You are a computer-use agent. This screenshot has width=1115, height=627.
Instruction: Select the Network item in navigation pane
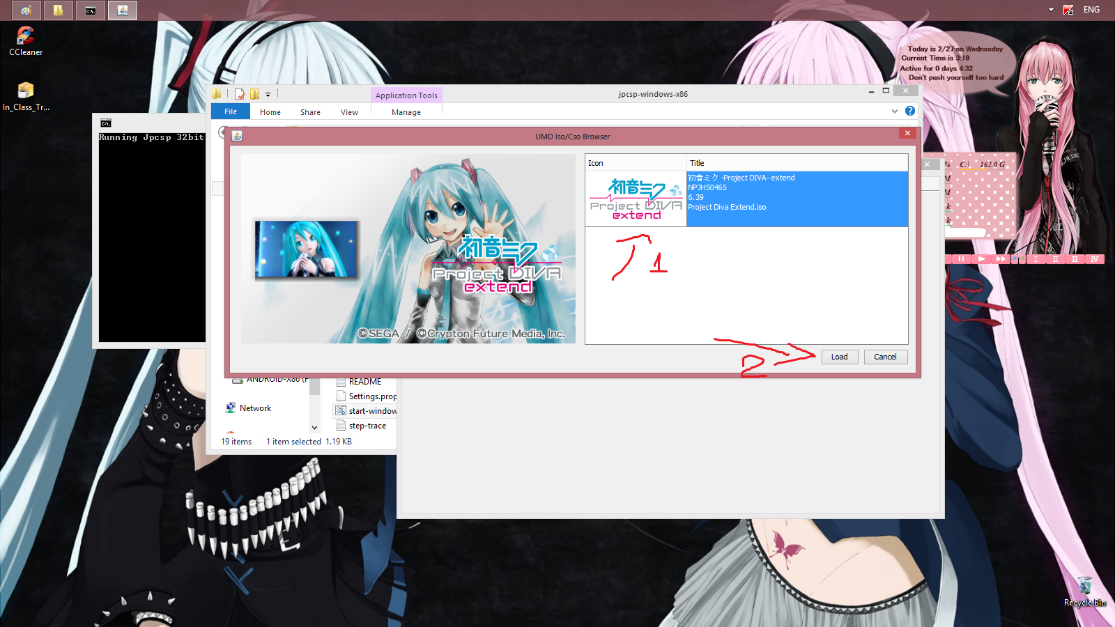(x=249, y=408)
